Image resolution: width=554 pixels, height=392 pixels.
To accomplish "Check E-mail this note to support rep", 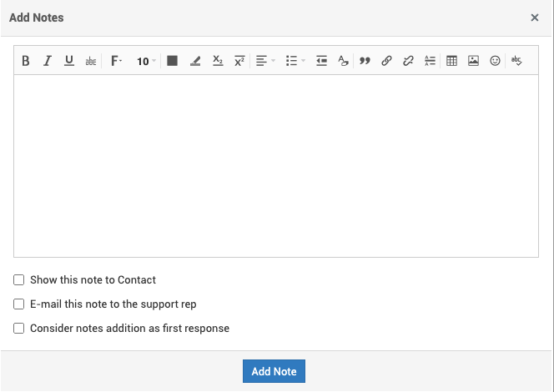I will pyautogui.click(x=19, y=304).
